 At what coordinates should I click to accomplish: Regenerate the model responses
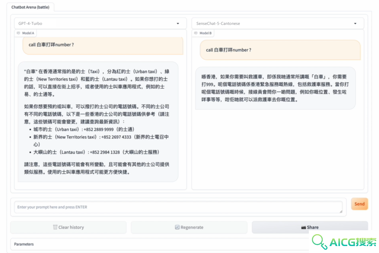pyautogui.click(x=189, y=227)
